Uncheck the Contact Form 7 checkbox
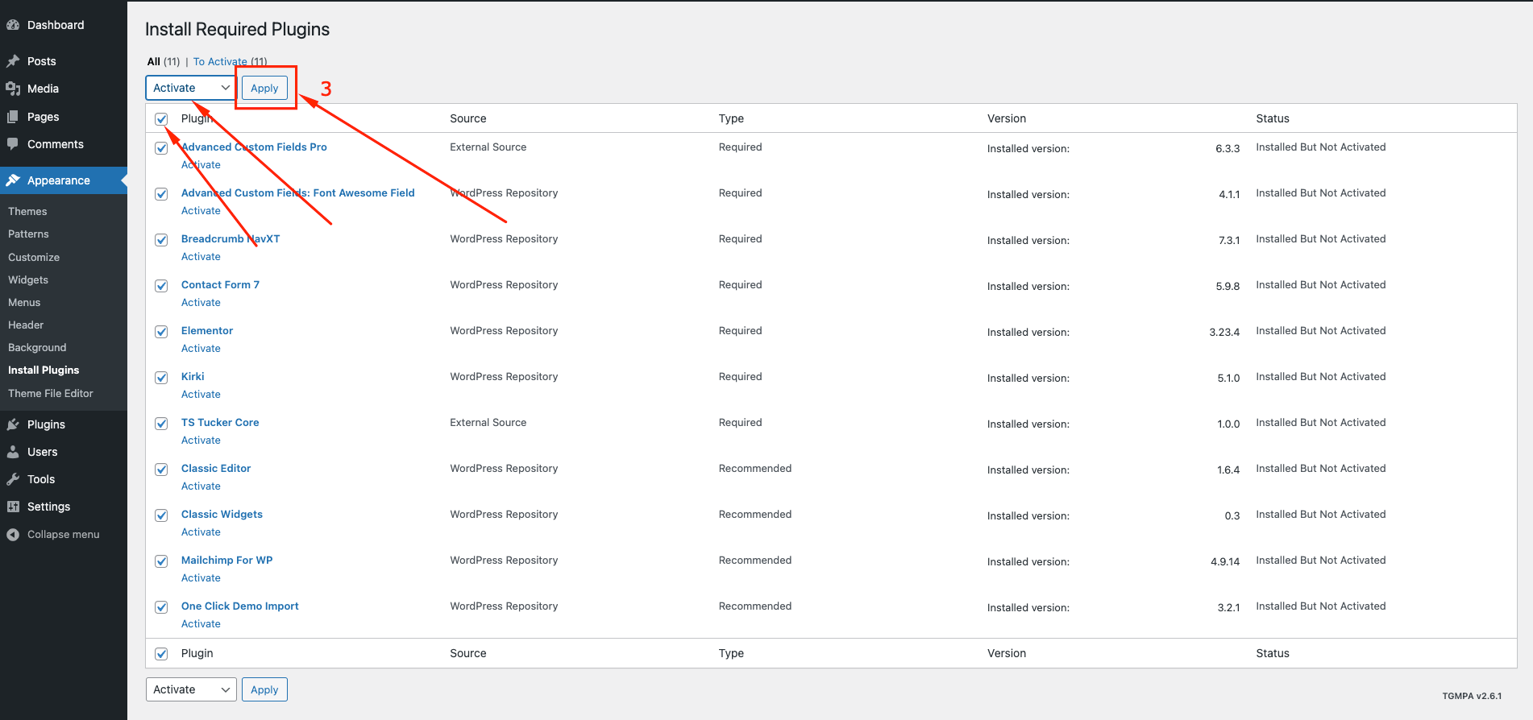Screen dimensions: 1533x720 pos(161,286)
